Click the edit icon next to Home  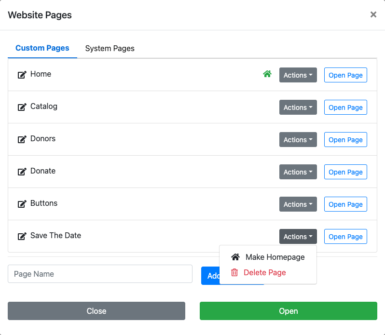(x=22, y=75)
